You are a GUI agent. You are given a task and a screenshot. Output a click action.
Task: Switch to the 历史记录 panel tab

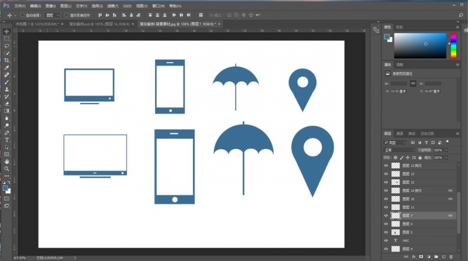pos(426,133)
